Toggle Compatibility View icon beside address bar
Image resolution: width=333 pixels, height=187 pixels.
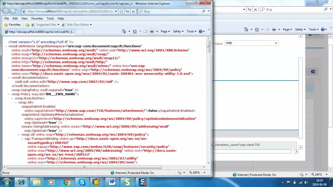[121, 11]
